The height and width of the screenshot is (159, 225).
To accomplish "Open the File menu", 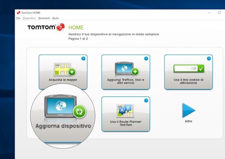I will click(18, 18).
